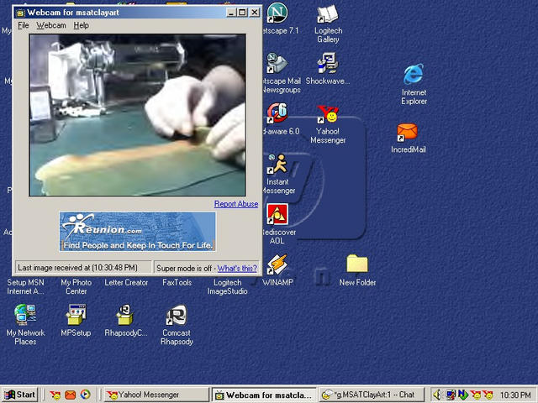Select the Netscape Mail Newsgroups icon

(x=277, y=64)
